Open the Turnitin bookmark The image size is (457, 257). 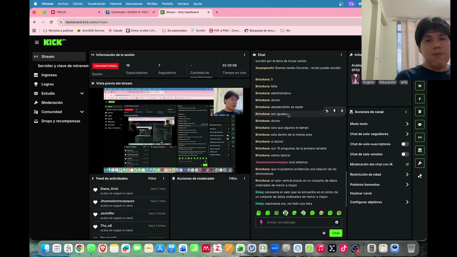198,31
